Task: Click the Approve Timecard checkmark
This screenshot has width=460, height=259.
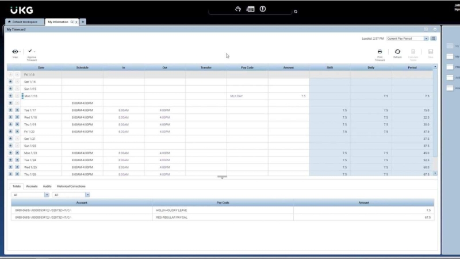Action: pyautogui.click(x=30, y=51)
